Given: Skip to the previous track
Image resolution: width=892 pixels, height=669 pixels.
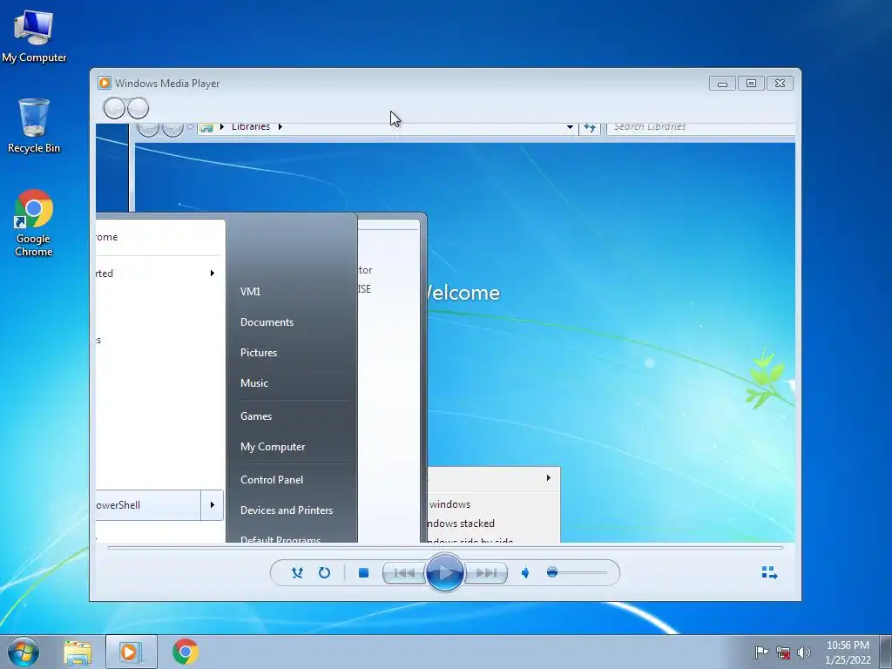Looking at the screenshot, I should click(404, 573).
